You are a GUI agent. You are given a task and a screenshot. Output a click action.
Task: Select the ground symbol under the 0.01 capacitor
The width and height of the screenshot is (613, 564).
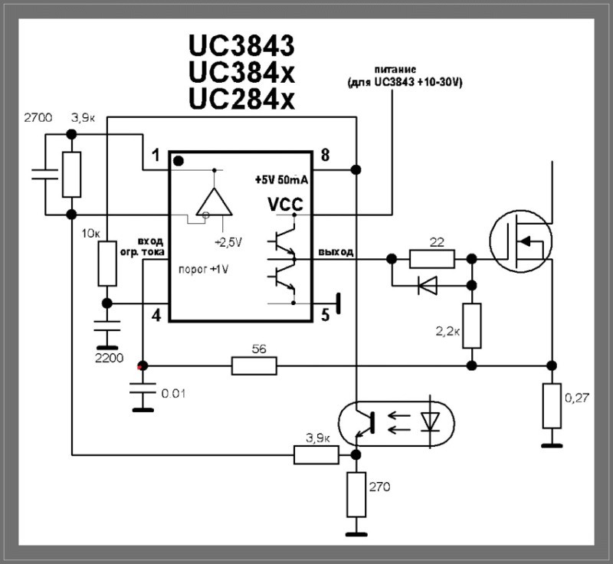coord(143,410)
